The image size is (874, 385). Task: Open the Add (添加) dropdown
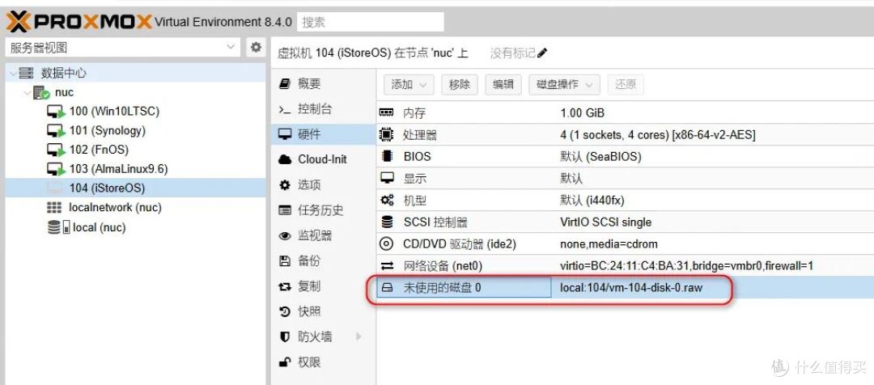point(409,85)
